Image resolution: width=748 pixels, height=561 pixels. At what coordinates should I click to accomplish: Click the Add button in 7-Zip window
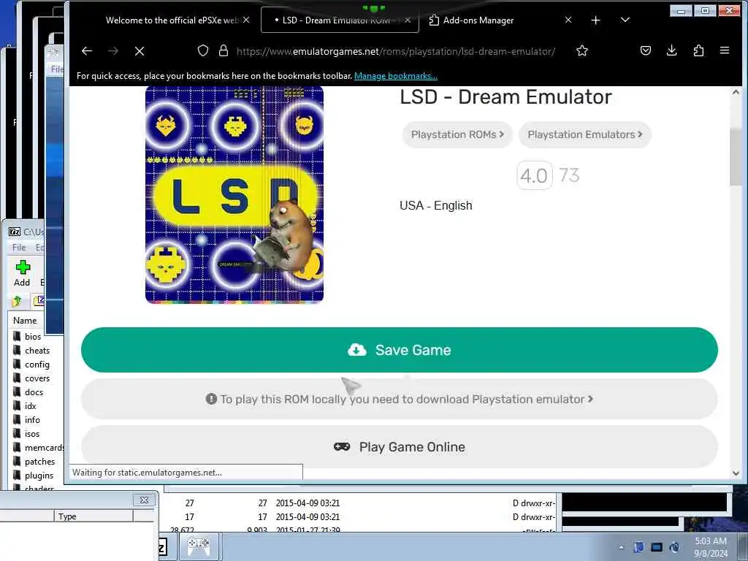(22, 273)
